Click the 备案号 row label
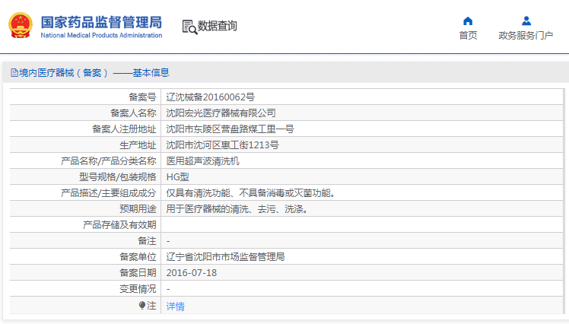The height and width of the screenshot is (324, 569). point(142,97)
